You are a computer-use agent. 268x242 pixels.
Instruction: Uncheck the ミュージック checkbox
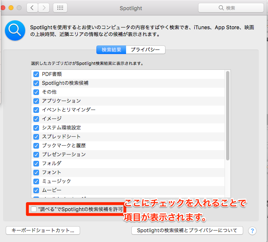click(x=36, y=181)
